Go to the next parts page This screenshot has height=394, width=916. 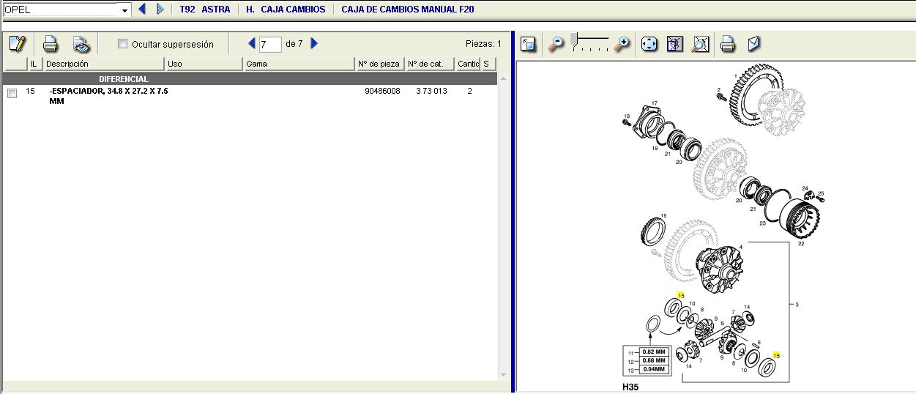(x=314, y=44)
